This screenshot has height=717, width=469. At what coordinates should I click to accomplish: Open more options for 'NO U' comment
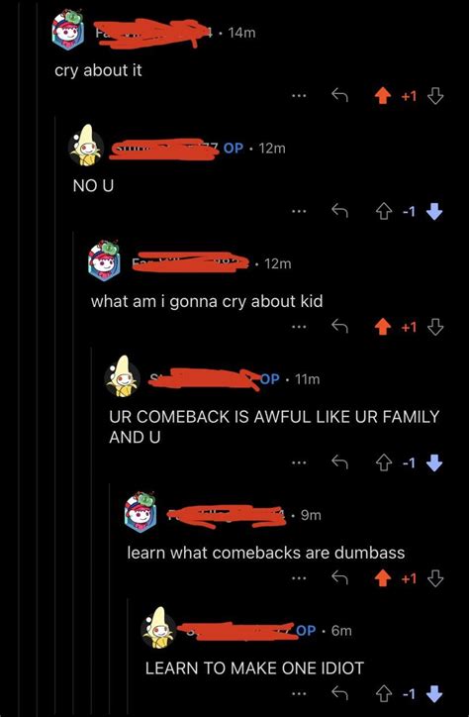click(299, 211)
